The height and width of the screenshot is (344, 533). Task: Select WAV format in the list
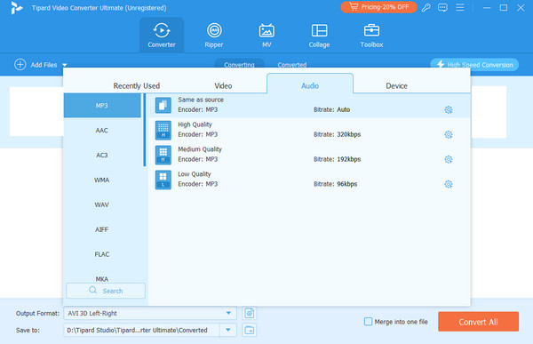pos(102,204)
